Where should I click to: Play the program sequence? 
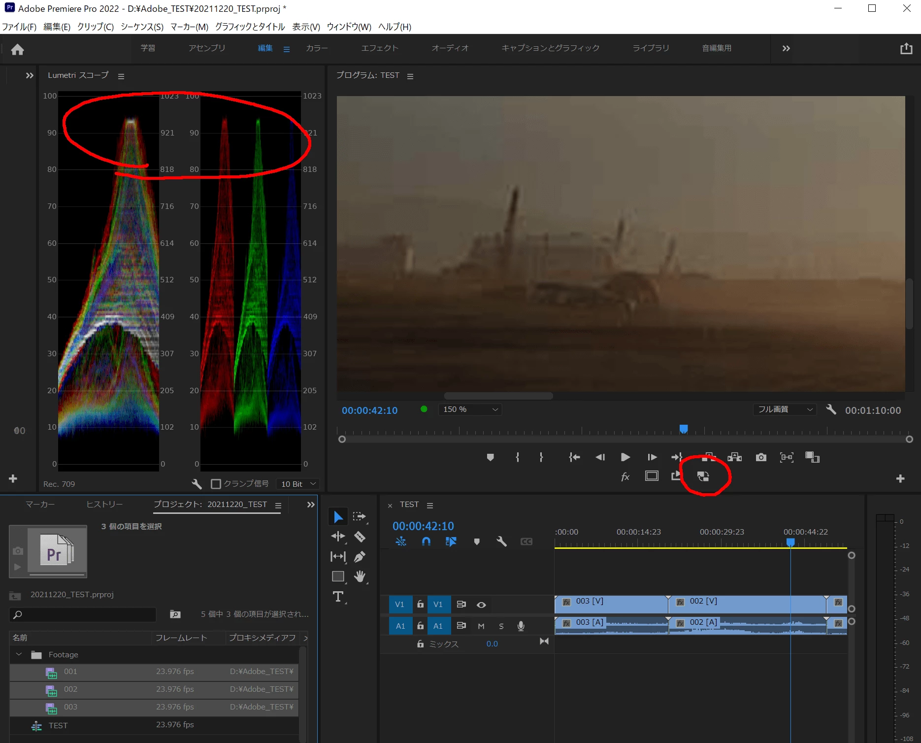click(x=625, y=457)
